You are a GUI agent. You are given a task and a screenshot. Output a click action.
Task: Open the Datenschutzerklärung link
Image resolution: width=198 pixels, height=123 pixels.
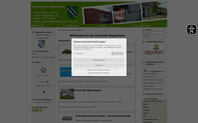click(95, 73)
